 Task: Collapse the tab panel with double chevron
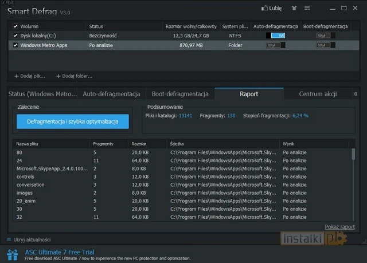[x=356, y=94]
